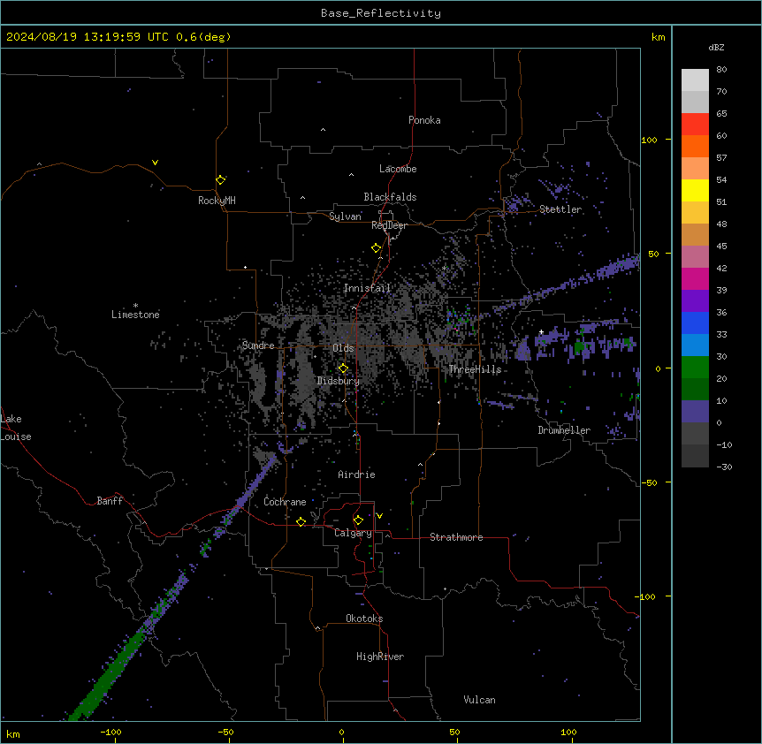
Task: Click the Okotoks label
Action: 364,619
